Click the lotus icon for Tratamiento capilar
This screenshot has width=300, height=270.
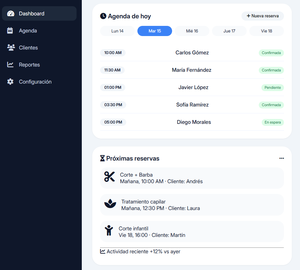[110, 204]
